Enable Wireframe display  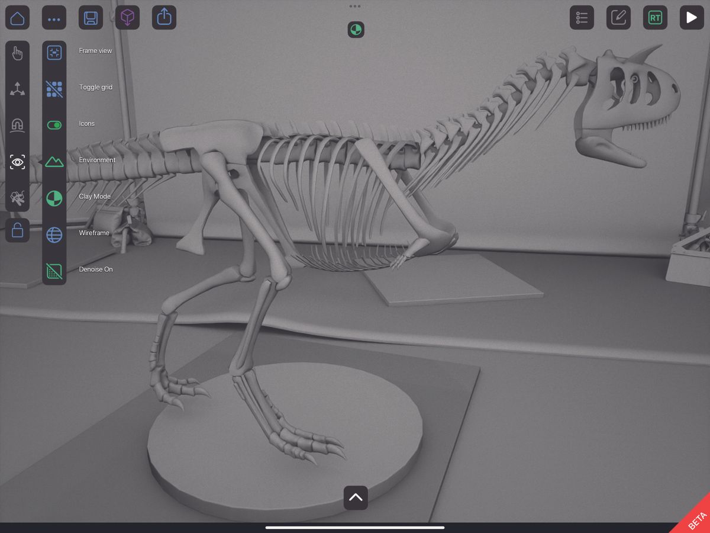pos(54,235)
